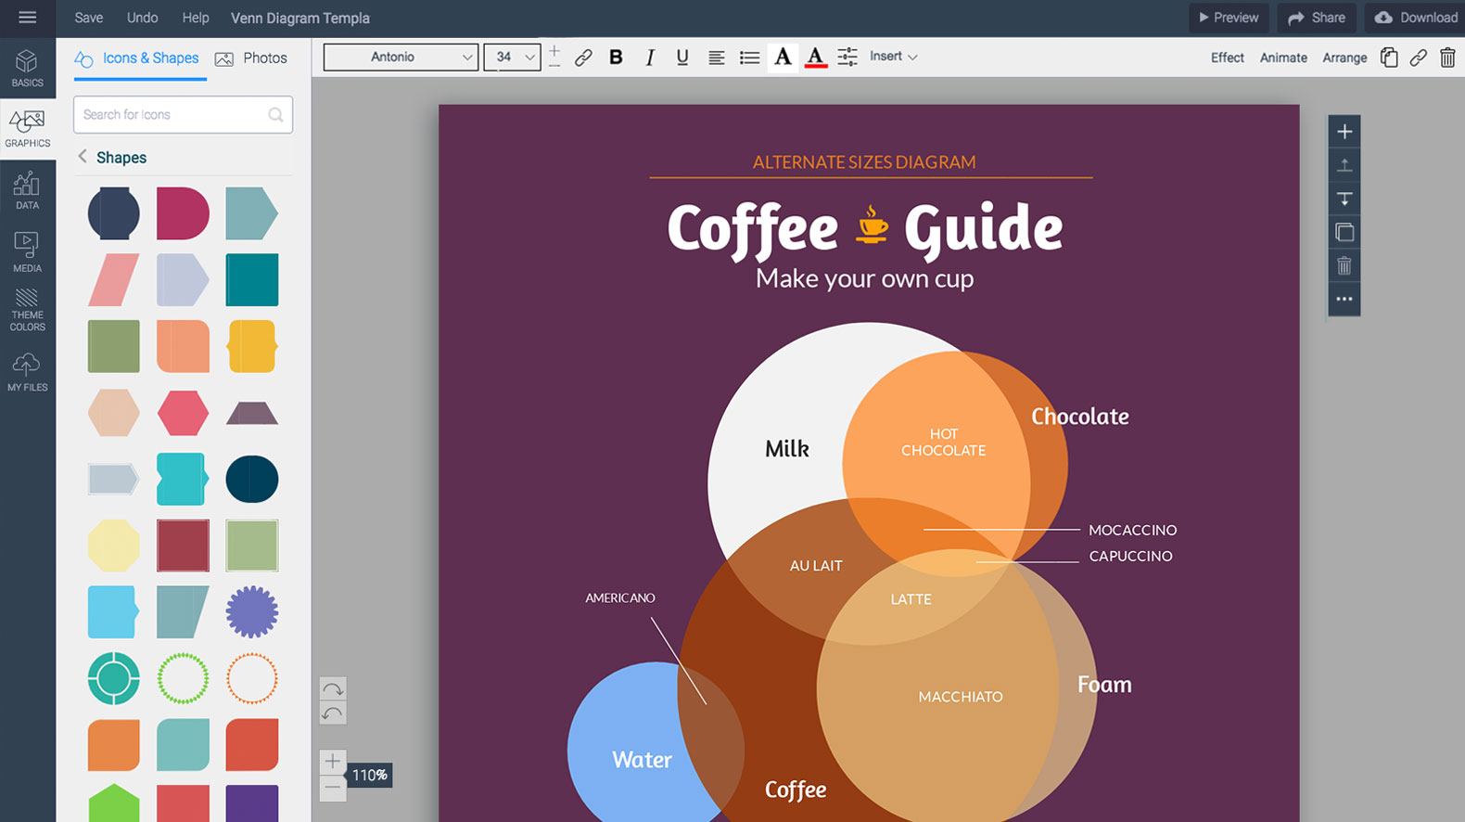Open the Help menu

(196, 18)
